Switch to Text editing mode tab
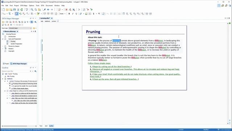Image resolution: width=232 pixels, height=131 pixels. 41,126
